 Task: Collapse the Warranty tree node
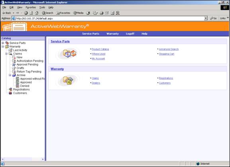pos(3,47)
